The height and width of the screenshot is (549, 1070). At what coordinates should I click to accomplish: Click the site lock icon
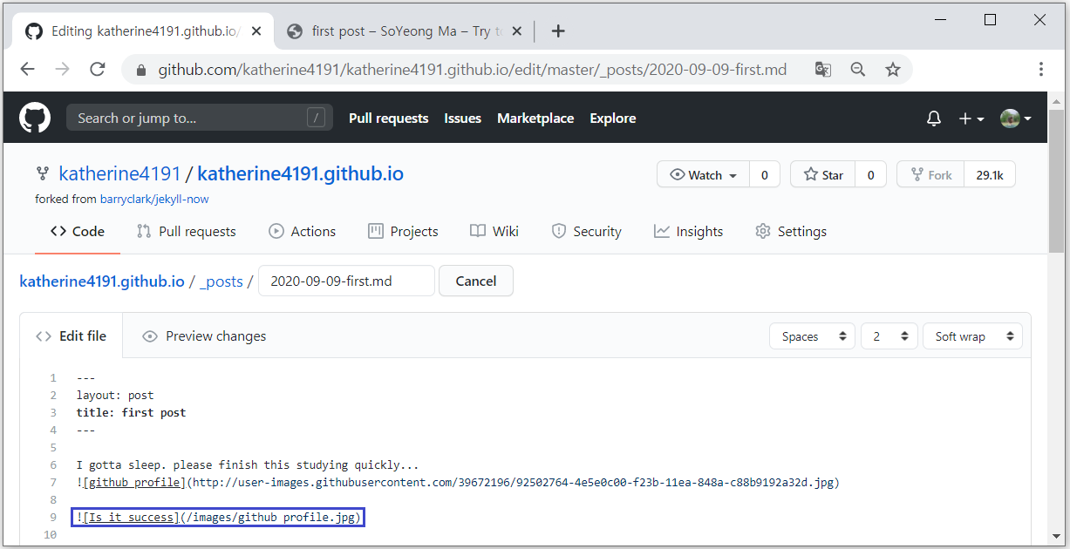(140, 69)
